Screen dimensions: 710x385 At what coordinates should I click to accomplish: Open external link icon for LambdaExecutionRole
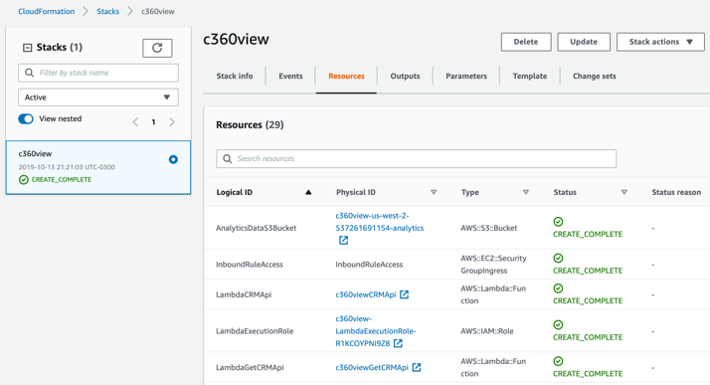pyautogui.click(x=398, y=343)
